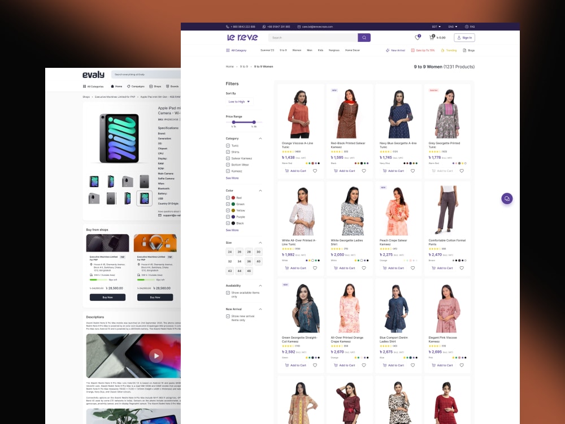Click the right handle of the Price Range slider
Image resolution: width=565 pixels, height=424 pixels.
pyautogui.click(x=254, y=122)
